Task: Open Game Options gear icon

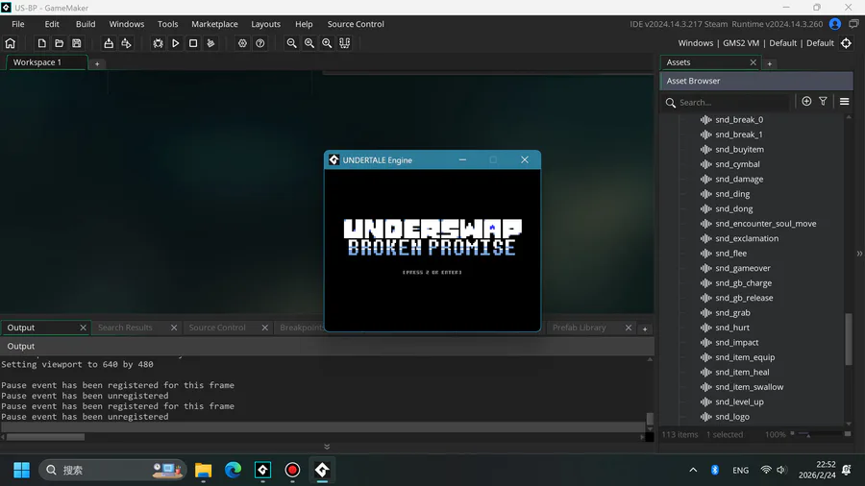Action: coord(242,43)
